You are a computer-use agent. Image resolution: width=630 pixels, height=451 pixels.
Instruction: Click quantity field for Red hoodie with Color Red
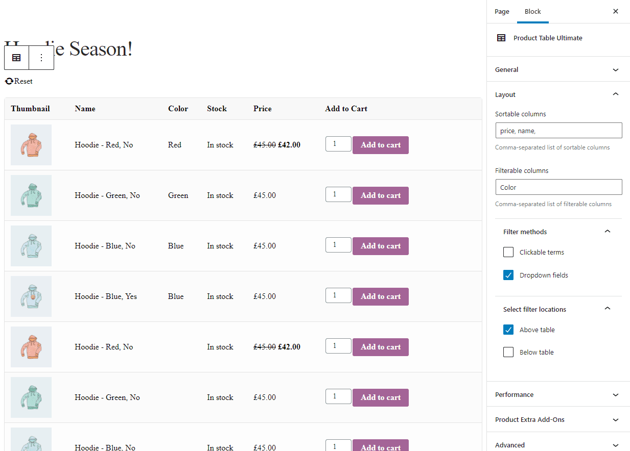point(338,144)
